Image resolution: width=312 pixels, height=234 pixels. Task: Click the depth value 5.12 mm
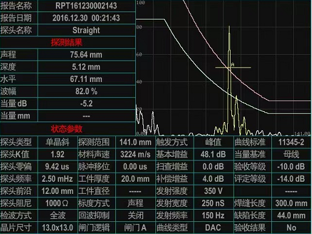point(86,67)
